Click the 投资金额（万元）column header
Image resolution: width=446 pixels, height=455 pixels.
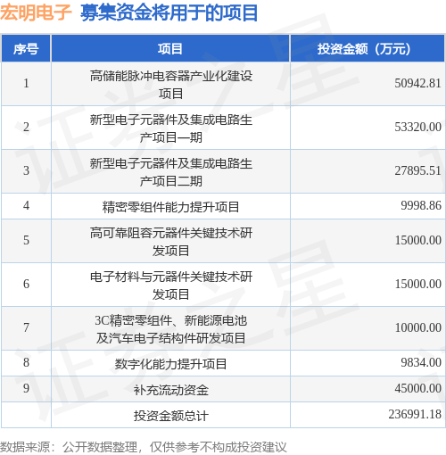368,48
